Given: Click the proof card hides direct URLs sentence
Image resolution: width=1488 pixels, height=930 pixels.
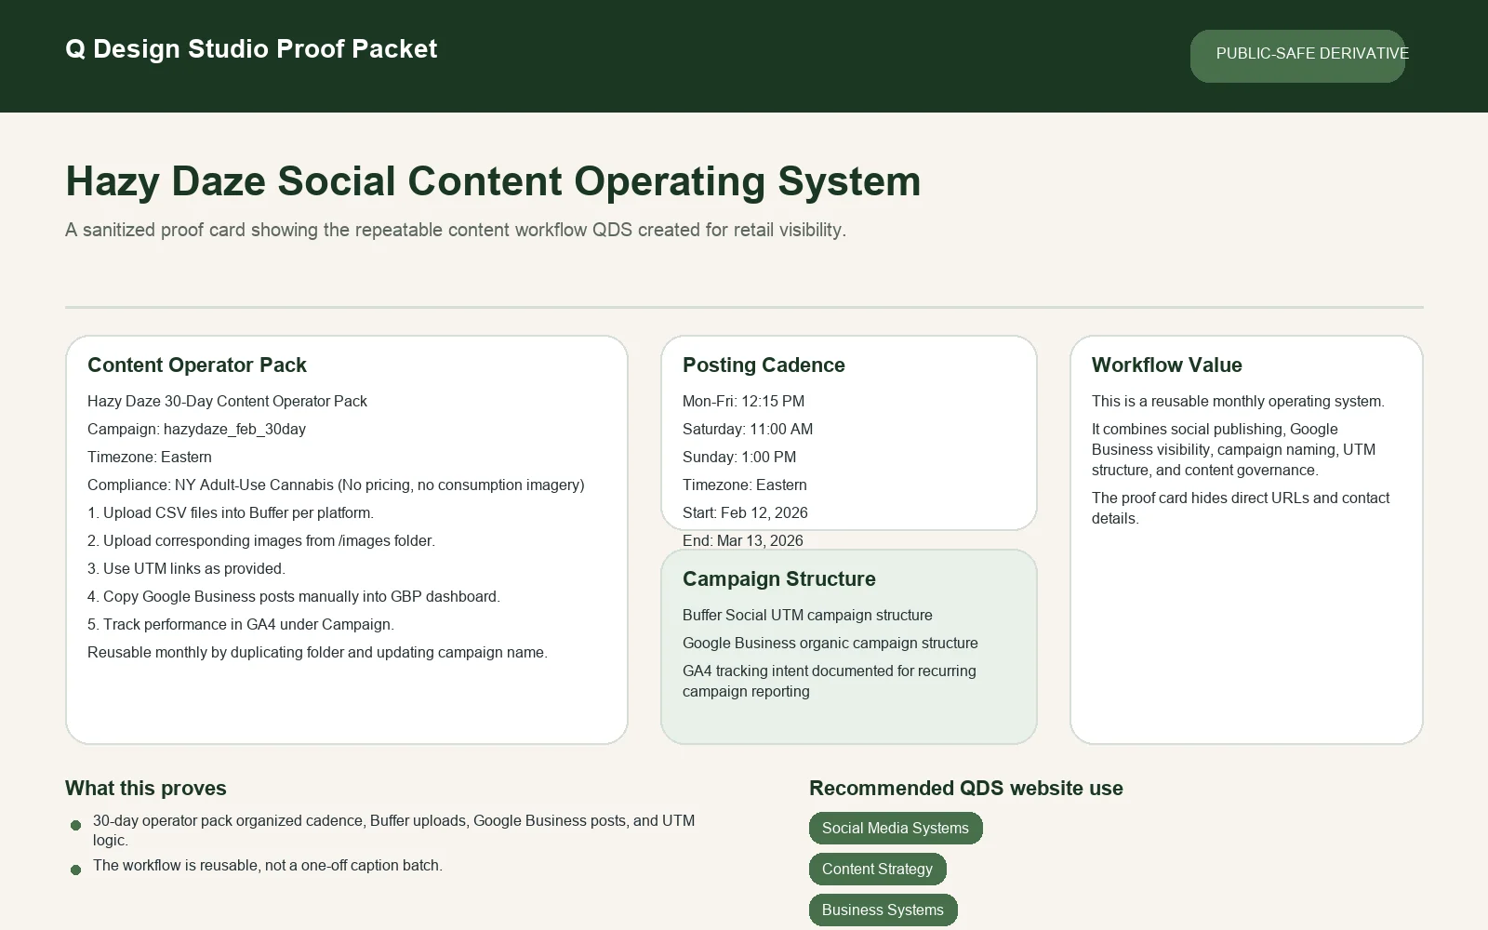Looking at the screenshot, I should tap(1241, 508).
